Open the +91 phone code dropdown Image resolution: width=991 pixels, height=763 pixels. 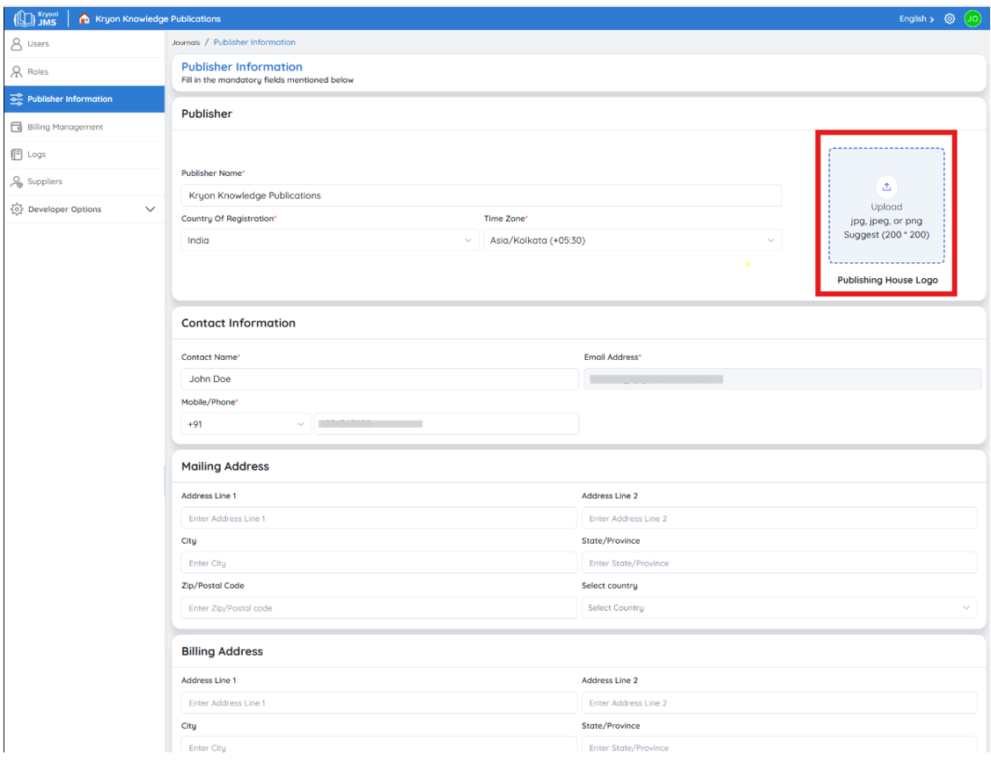pyautogui.click(x=246, y=424)
